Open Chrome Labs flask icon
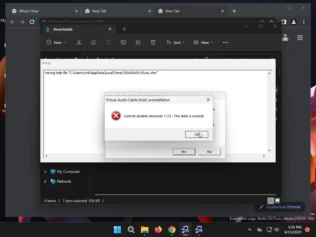Screen dimensions: 316x237 click(x=285, y=38)
